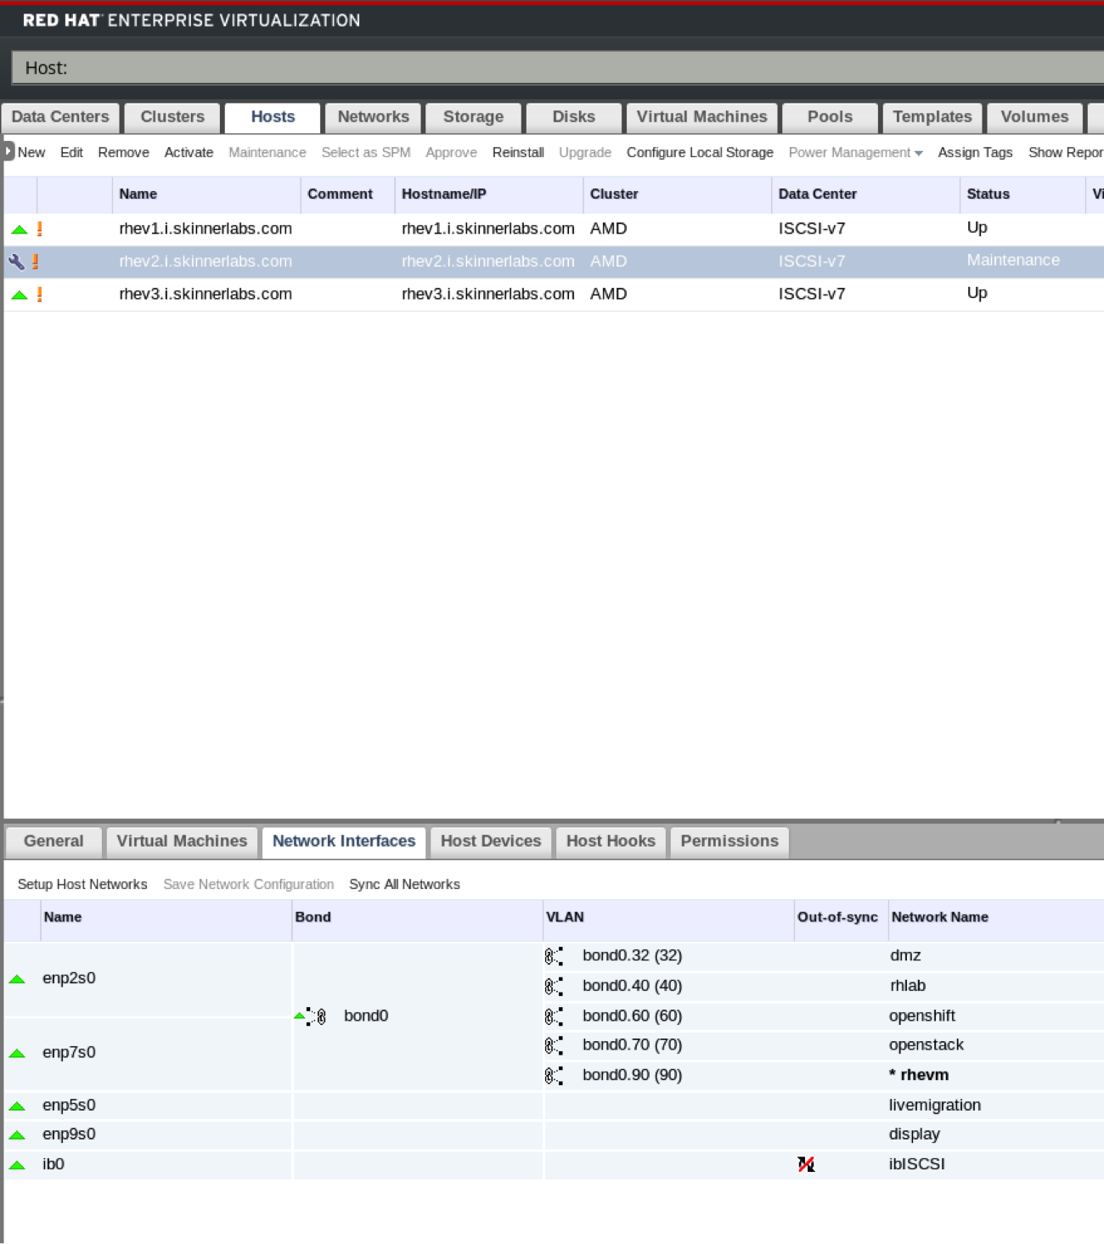Click the bond0 bond icon
Image resolution: width=1104 pixels, height=1244 pixels.
[318, 1016]
